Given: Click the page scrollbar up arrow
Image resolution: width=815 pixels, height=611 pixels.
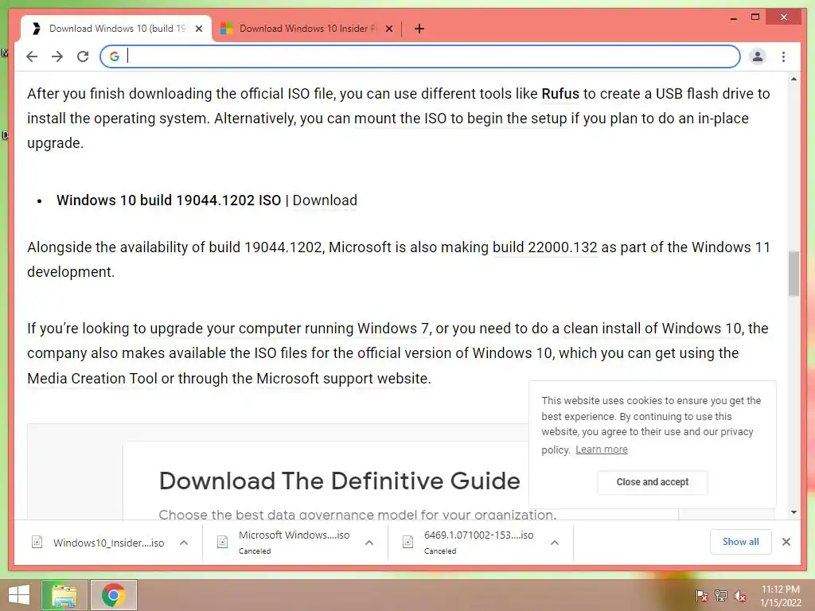Looking at the screenshot, I should pos(794,79).
